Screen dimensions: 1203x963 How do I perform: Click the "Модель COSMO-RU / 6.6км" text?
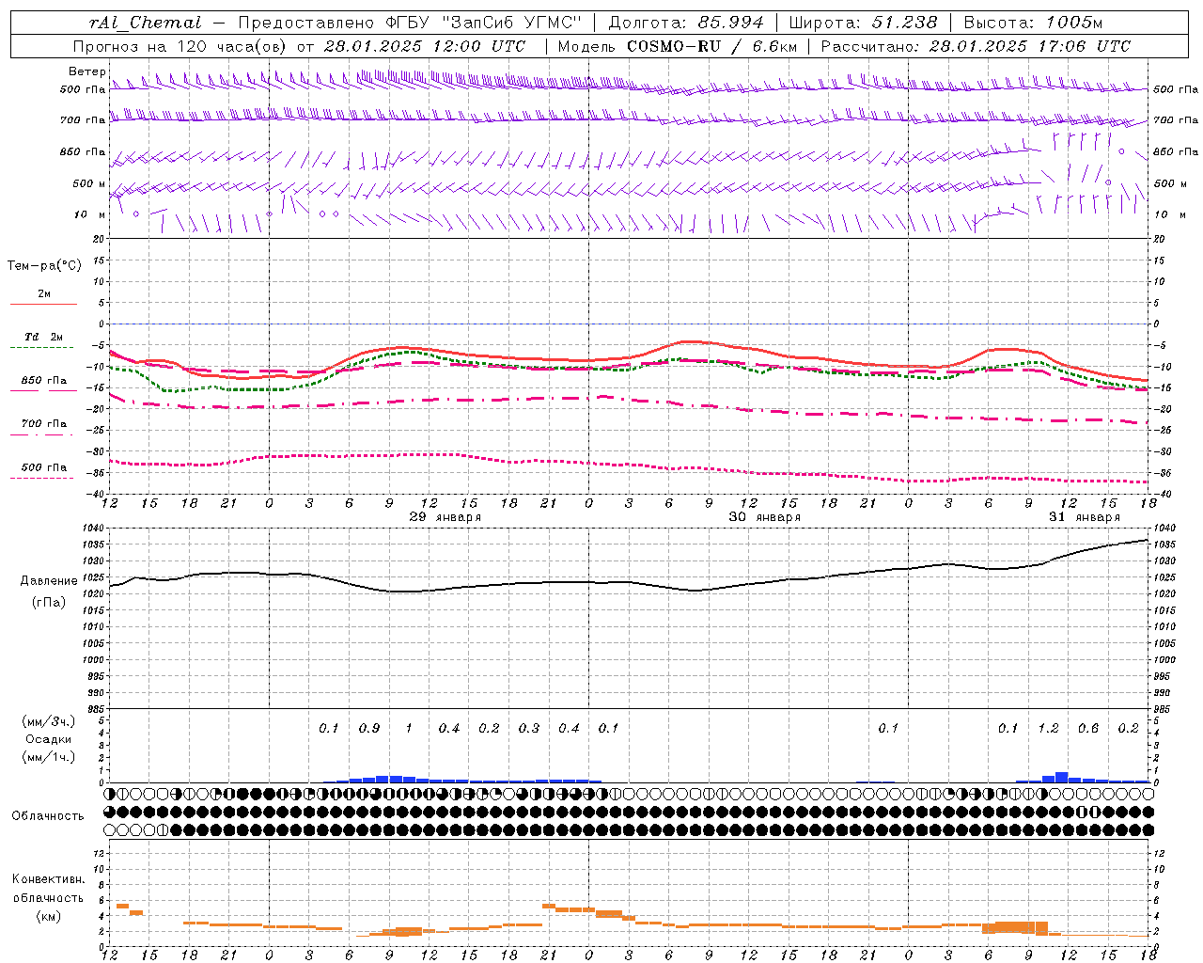[x=678, y=46]
